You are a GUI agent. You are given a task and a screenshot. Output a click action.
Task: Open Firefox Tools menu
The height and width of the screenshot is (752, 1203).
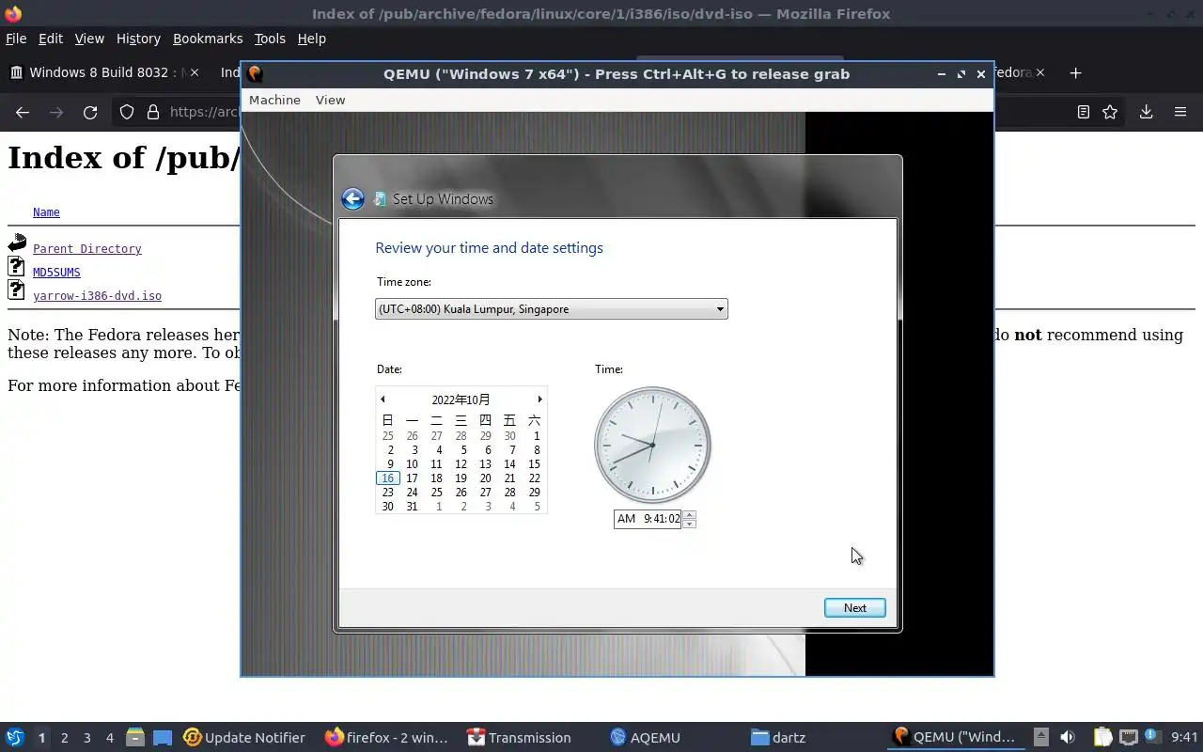[270, 39]
